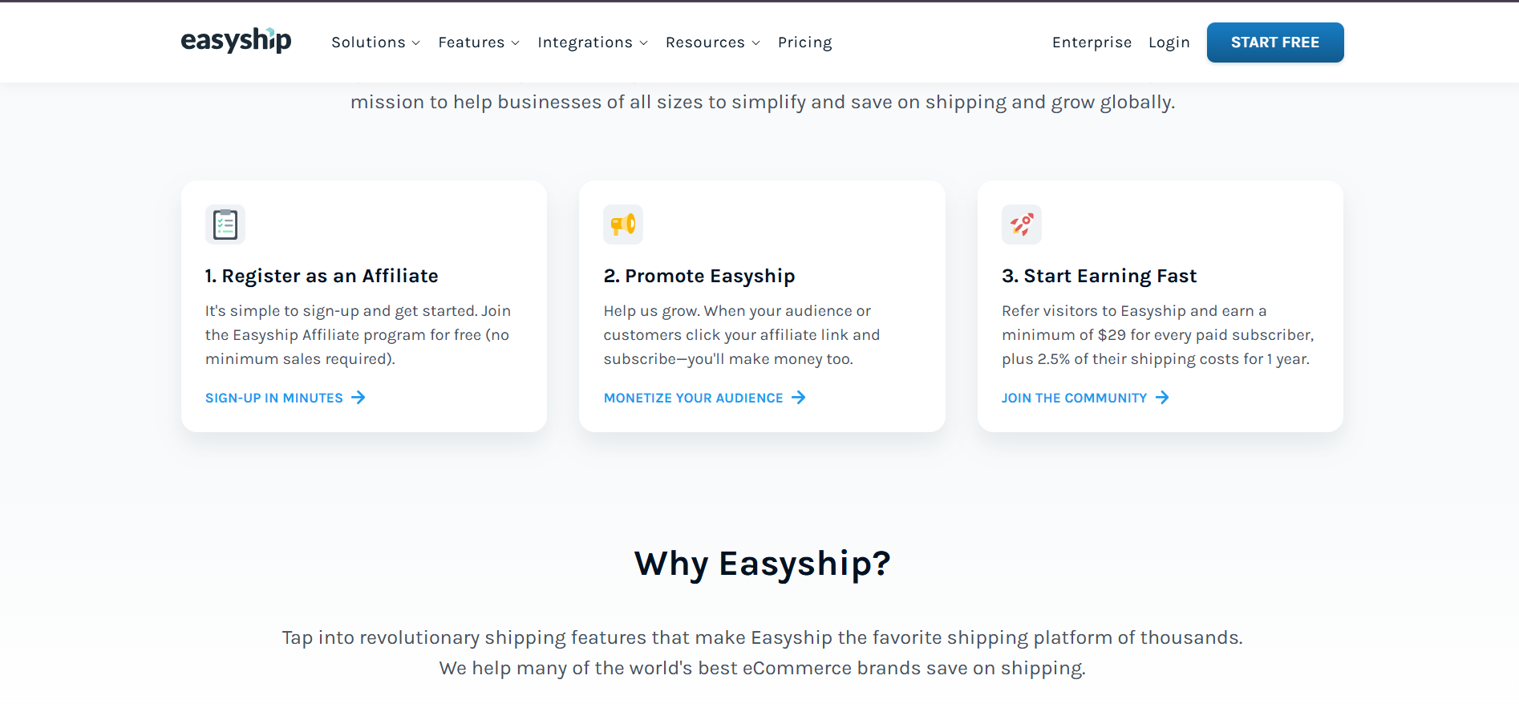Select the Start Earning Fast heading
This screenshot has width=1519, height=728.
pos(1099,276)
